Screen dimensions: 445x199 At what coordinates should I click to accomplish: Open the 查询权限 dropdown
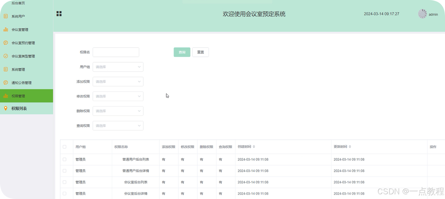click(x=118, y=126)
